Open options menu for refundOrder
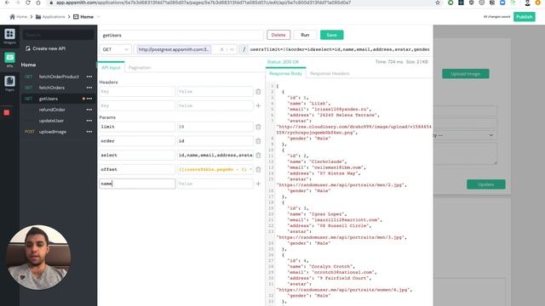545x306 pixels. click(x=89, y=110)
